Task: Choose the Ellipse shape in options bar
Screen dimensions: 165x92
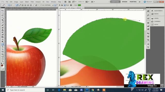Action: click(x=28, y=5)
